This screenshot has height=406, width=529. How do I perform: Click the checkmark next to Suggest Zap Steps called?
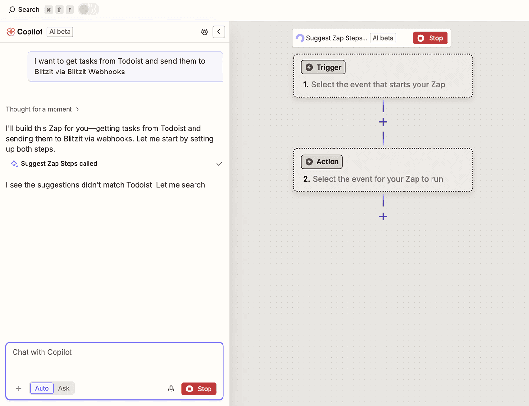pos(219,164)
